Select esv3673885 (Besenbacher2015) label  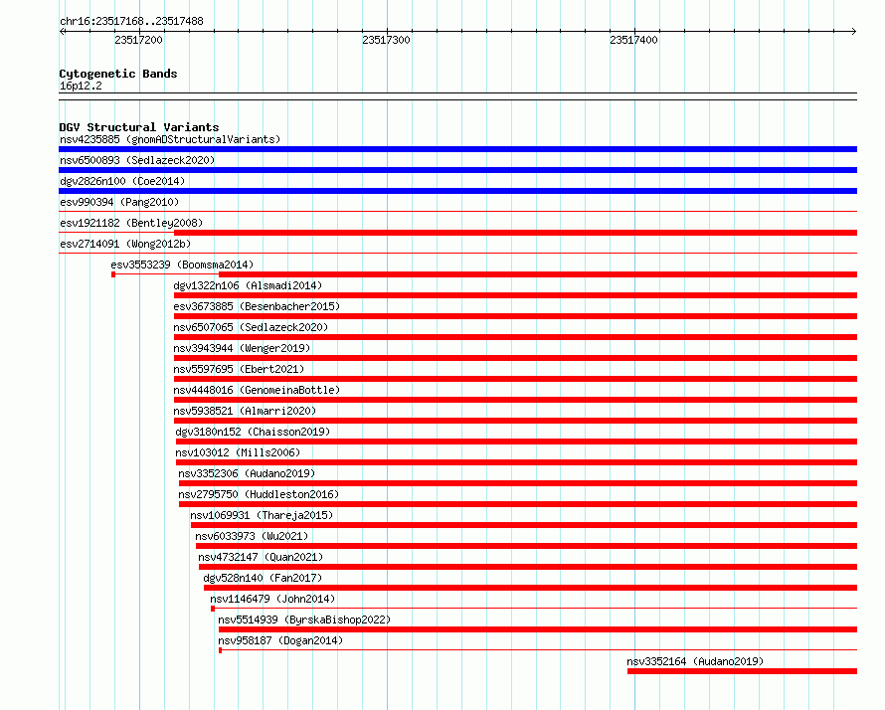[257, 306]
